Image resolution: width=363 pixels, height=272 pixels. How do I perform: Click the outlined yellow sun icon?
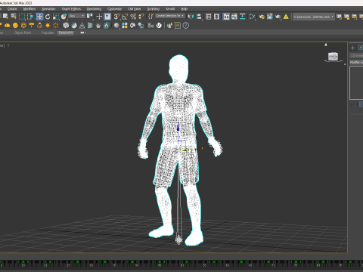click(56, 26)
